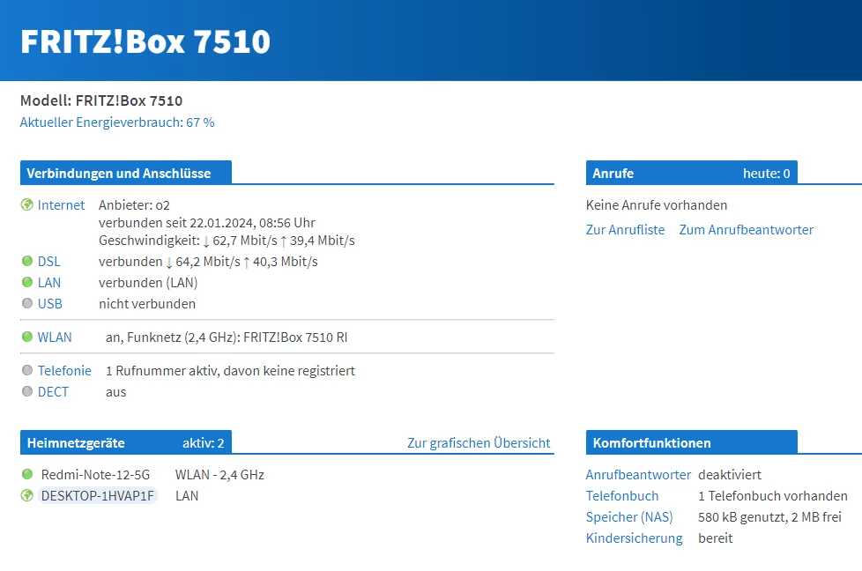Click the grey Telefonie status indicator
862x571 pixels.
27,370
